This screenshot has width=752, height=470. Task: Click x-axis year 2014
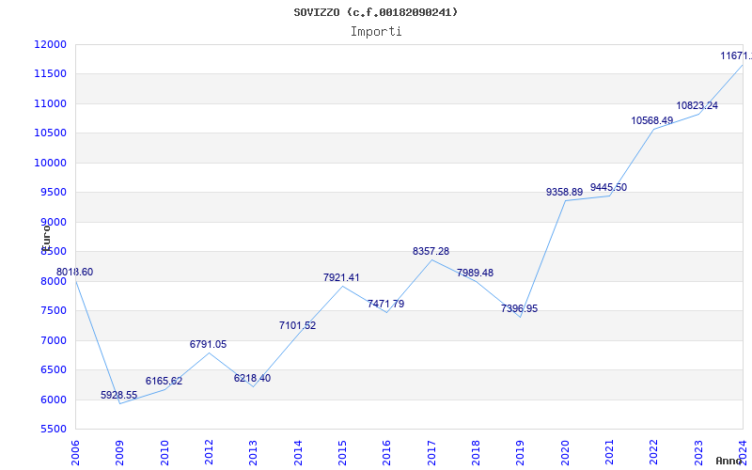click(x=298, y=453)
